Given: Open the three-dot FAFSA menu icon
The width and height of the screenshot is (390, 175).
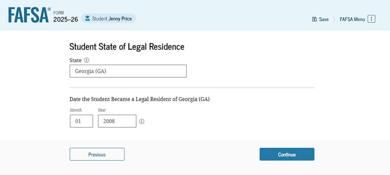Looking at the screenshot, I should [371, 19].
